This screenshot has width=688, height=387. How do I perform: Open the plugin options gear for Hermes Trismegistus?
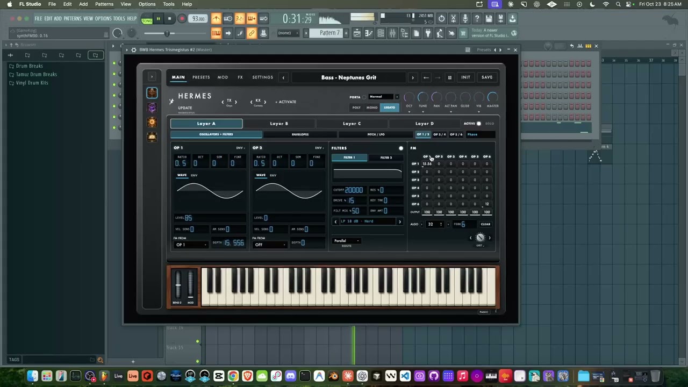point(134,49)
